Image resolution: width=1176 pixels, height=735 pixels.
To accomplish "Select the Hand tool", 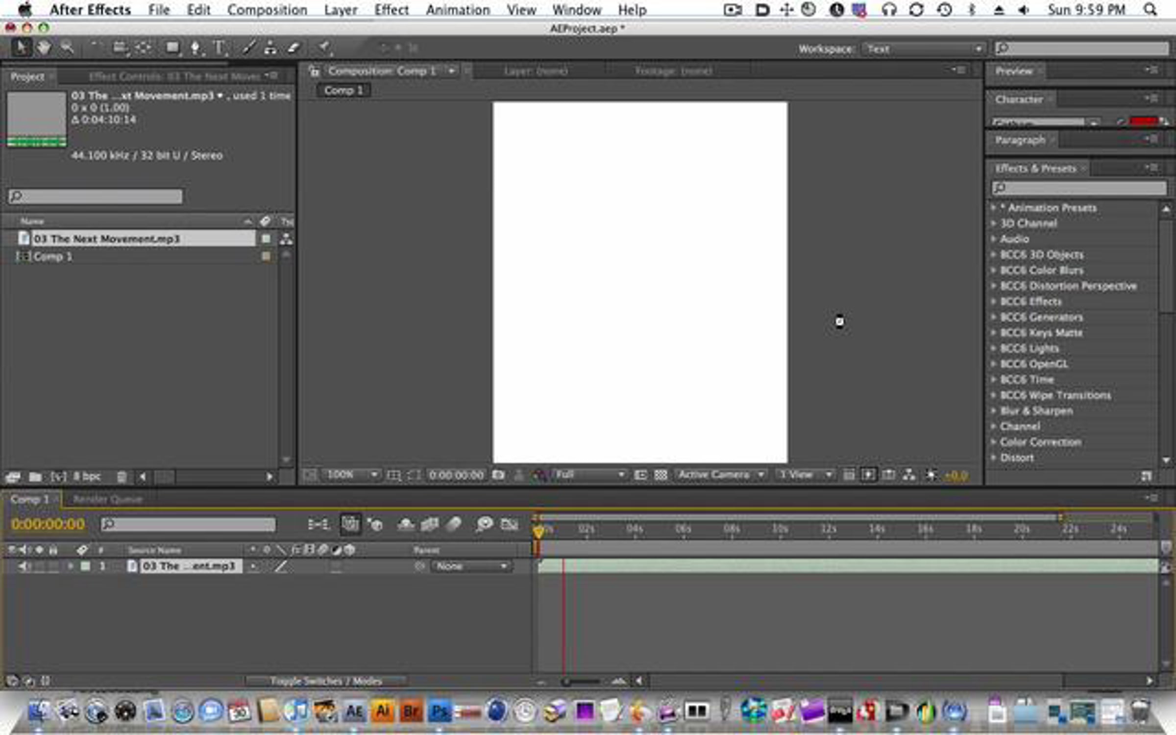I will pos(44,48).
